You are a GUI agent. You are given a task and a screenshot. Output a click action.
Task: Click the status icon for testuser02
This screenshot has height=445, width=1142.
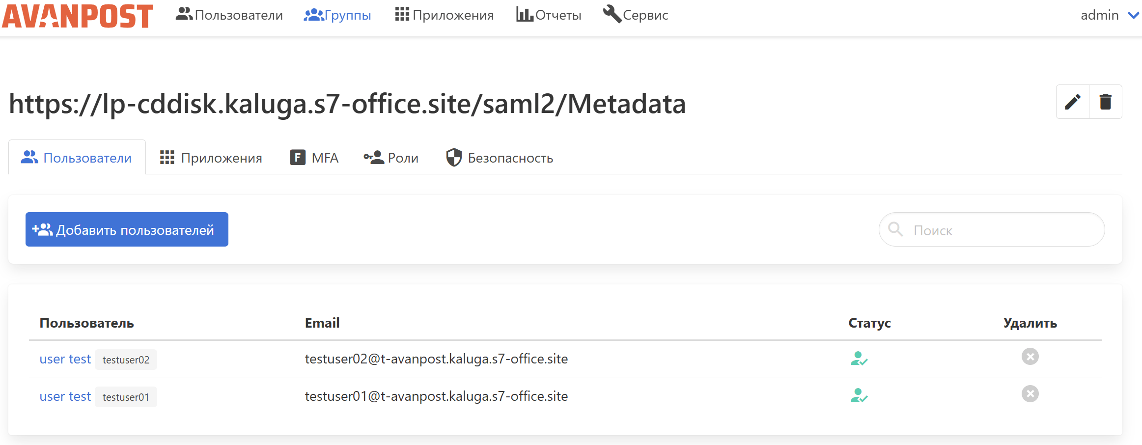point(859,359)
